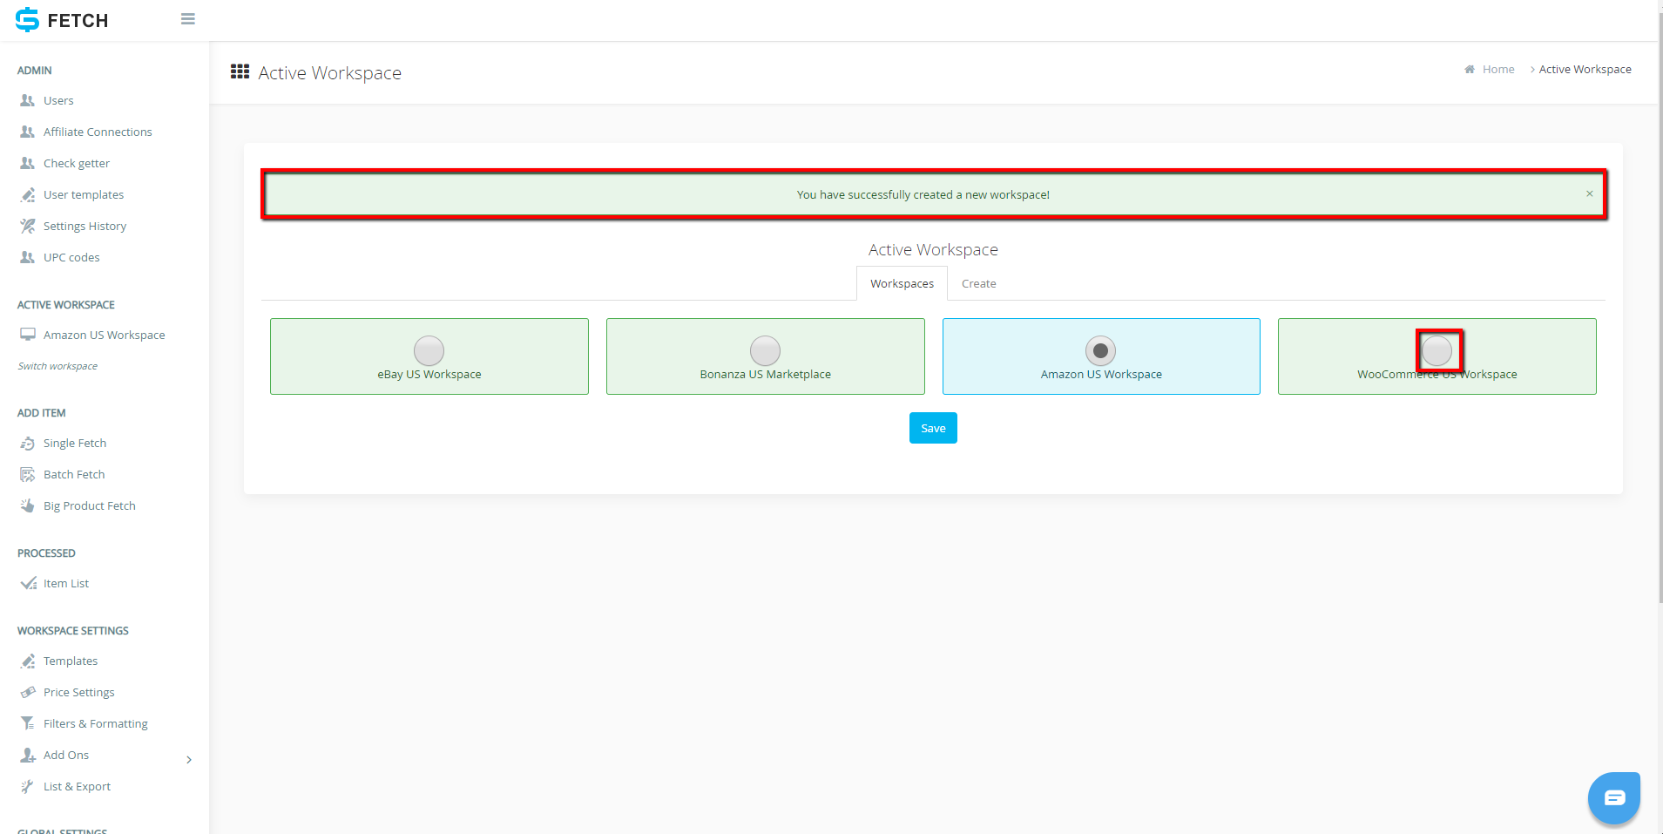Click the Big Product Fetch hand icon
Viewport: 1663px width, 834px height.
point(28,505)
